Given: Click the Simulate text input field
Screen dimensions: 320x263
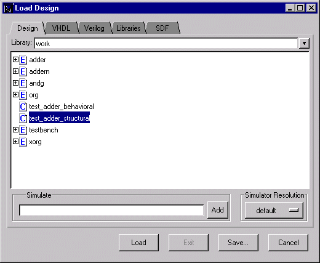Looking at the screenshot, I should (x=111, y=210).
